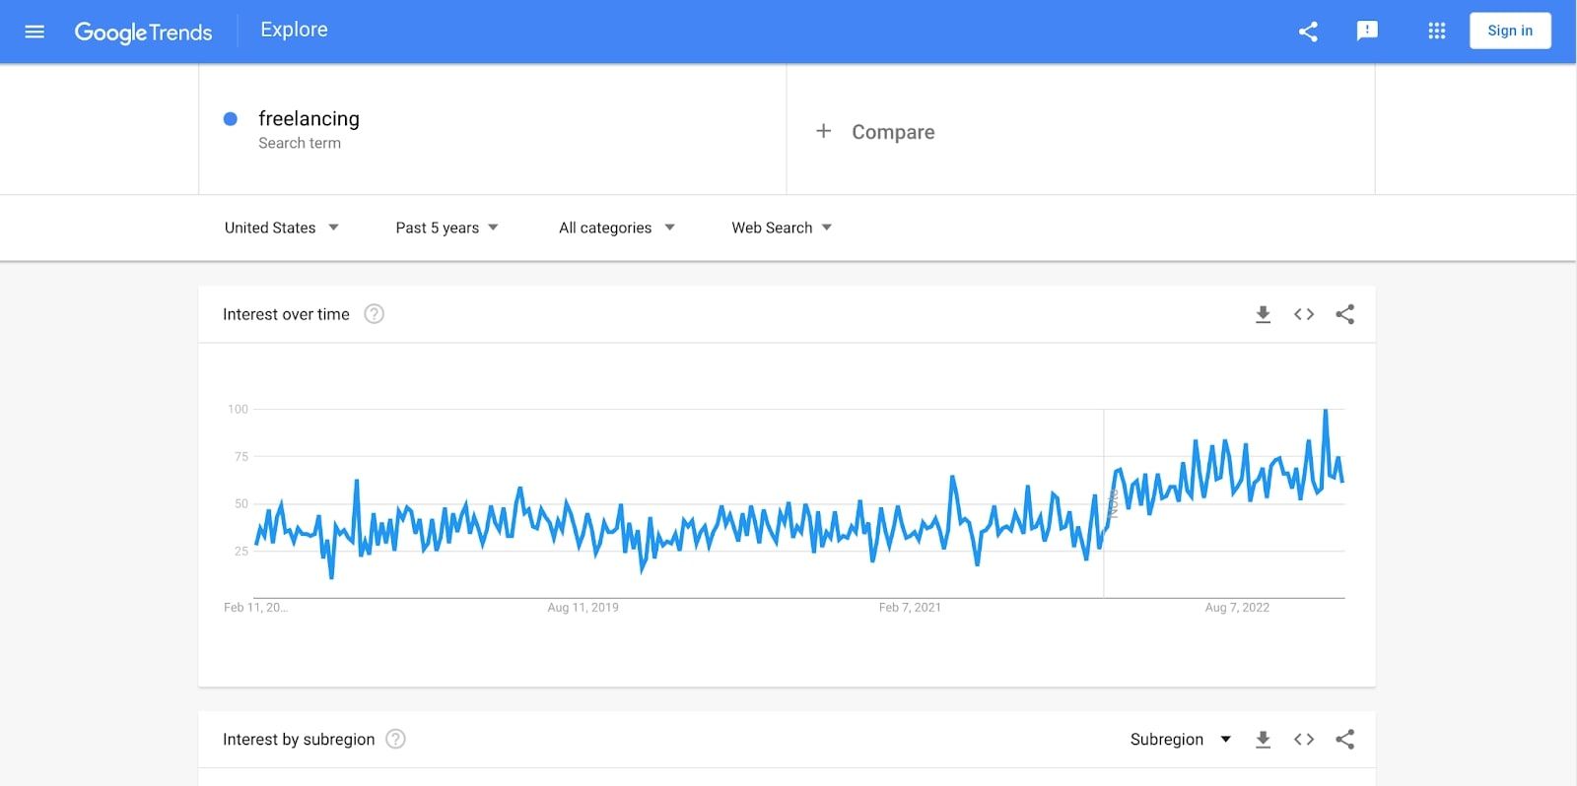Open the Google apps grid
This screenshot has width=1577, height=786.
pos(1435,31)
